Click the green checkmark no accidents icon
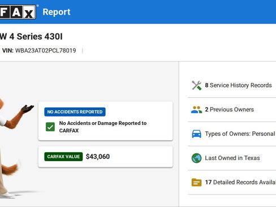 (50, 127)
